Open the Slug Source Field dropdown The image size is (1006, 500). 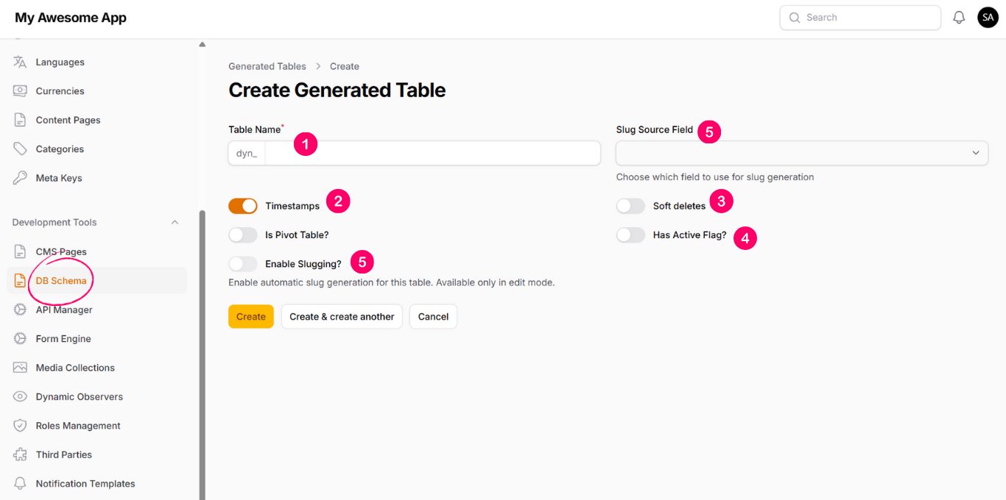801,153
